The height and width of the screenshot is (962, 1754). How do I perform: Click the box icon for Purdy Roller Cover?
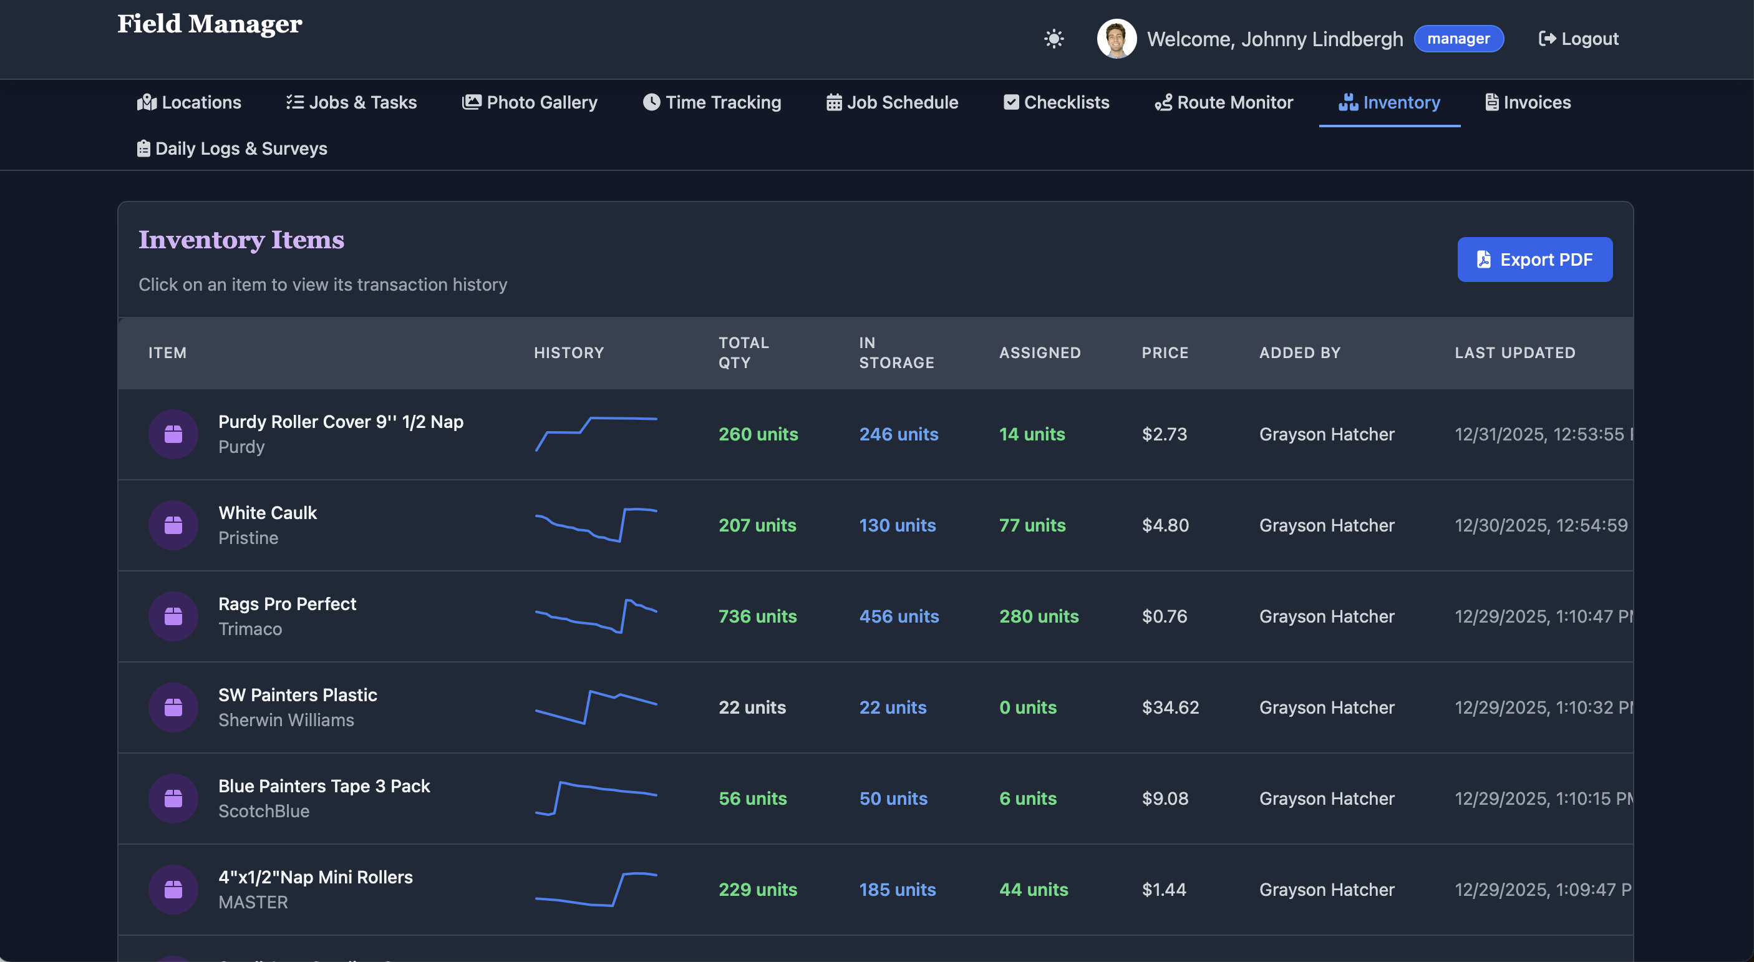click(x=173, y=434)
